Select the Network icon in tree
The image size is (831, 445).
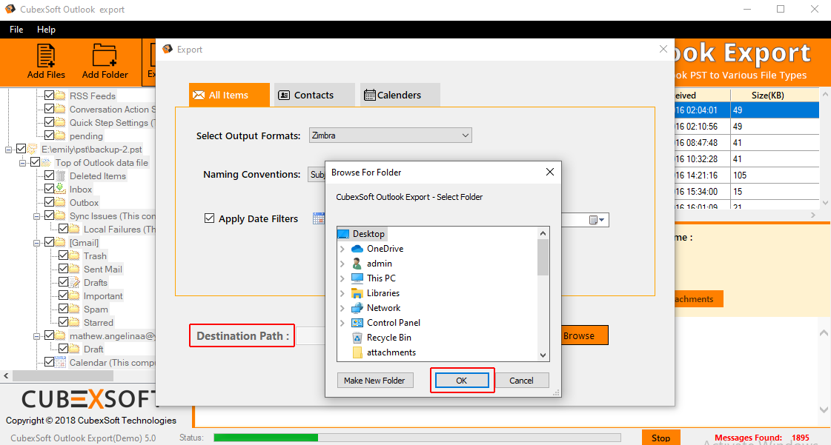[x=357, y=308]
